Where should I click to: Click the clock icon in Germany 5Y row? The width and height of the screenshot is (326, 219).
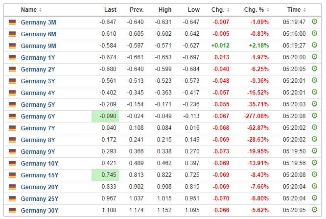coord(314,104)
